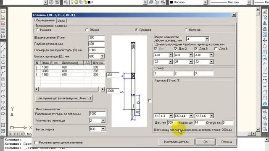Click the Copy objects tool
269x151 pixels.
(x=265, y=17)
